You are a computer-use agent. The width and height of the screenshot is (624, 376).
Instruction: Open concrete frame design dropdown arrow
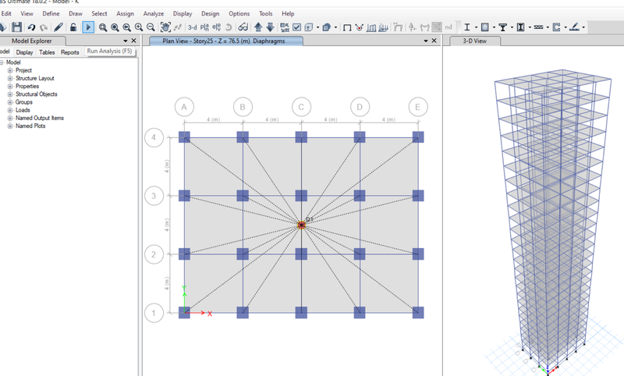[x=494, y=27]
